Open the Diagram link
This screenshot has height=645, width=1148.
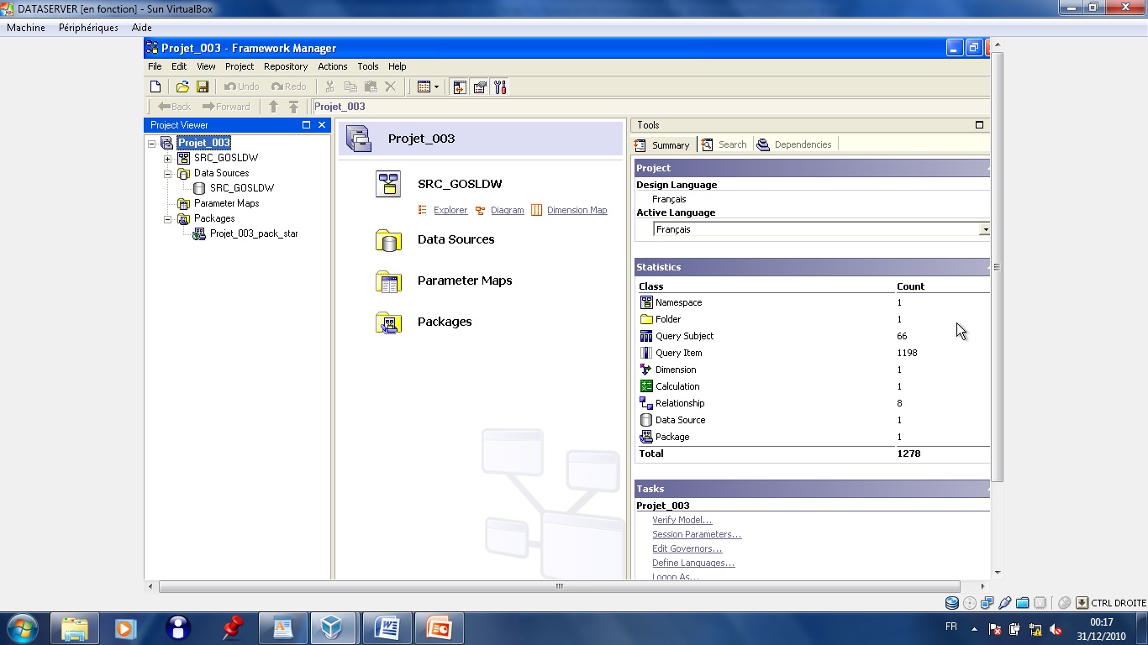click(508, 210)
